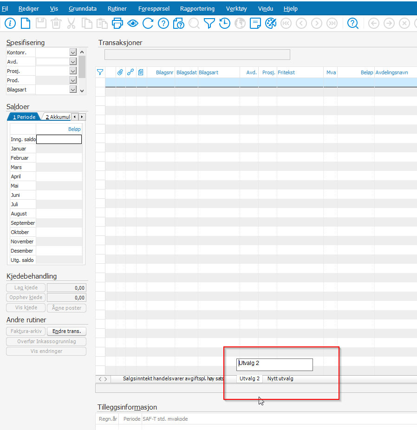Viewport: 417px width, 430px height.
Task: Open the Verktøy menu
Action: tap(236, 9)
